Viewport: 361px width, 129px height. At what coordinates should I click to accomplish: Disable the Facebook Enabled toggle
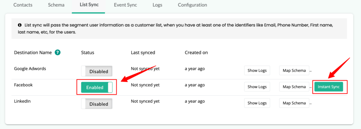97,87
